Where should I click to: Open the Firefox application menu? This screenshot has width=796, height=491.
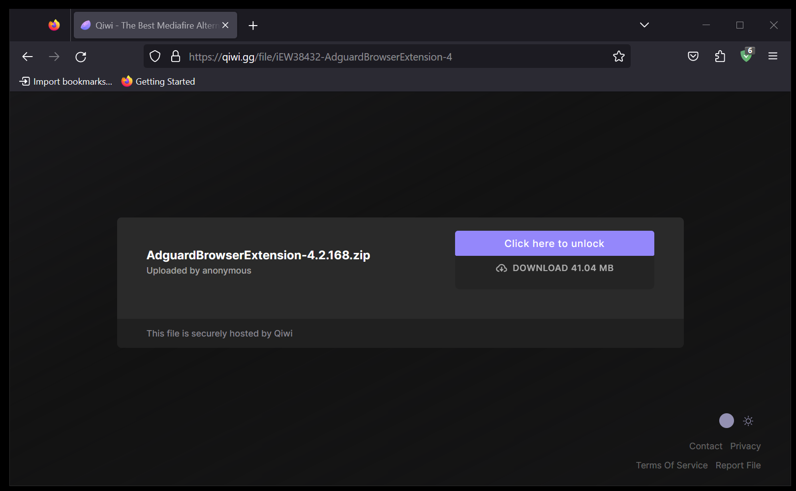pyautogui.click(x=772, y=56)
